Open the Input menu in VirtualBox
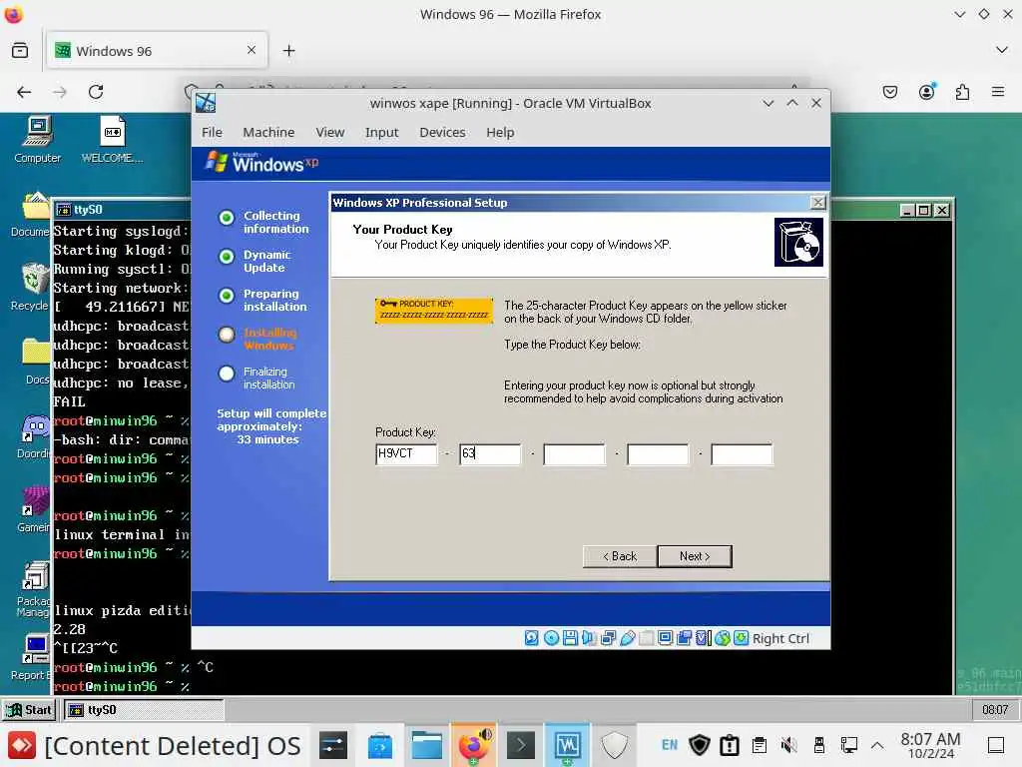The height and width of the screenshot is (767, 1022). pyautogui.click(x=381, y=133)
